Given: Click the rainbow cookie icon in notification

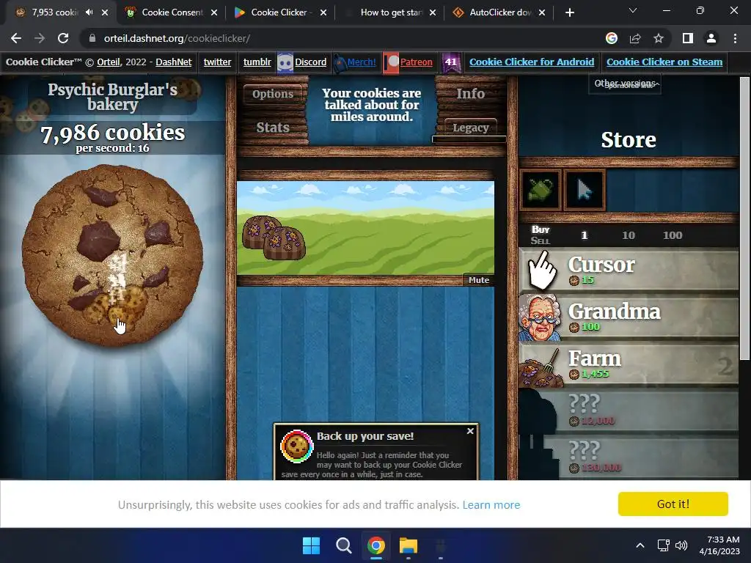Looking at the screenshot, I should [x=296, y=446].
